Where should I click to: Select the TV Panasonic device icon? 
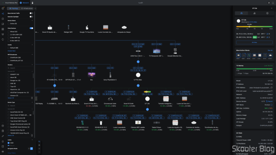pos(157,51)
